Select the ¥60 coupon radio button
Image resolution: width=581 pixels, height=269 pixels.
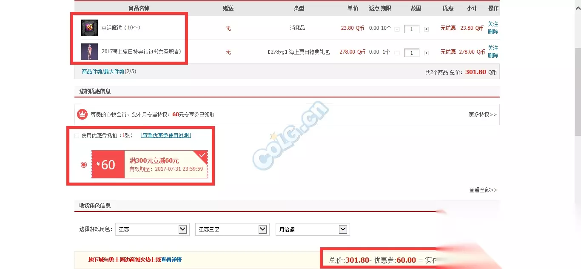pyautogui.click(x=84, y=165)
